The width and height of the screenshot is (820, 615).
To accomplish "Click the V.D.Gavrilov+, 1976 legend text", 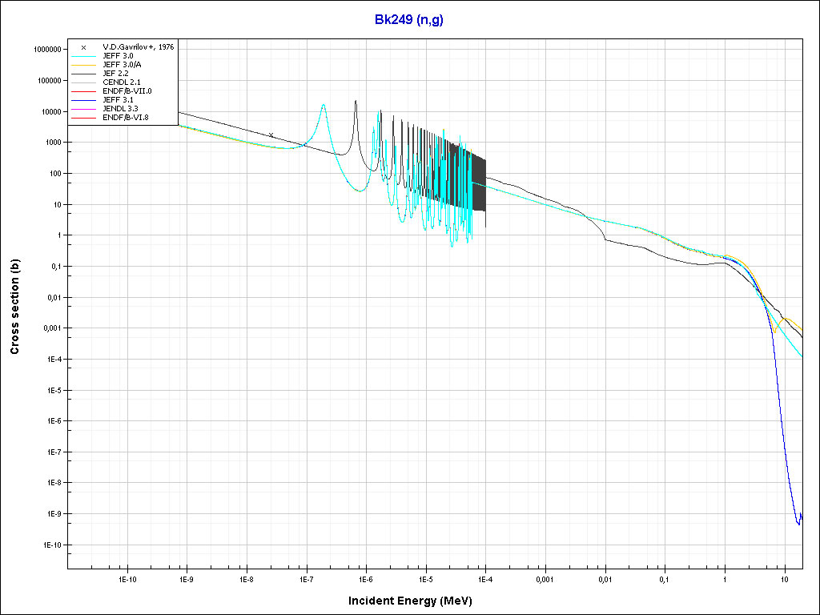I will click(x=139, y=47).
